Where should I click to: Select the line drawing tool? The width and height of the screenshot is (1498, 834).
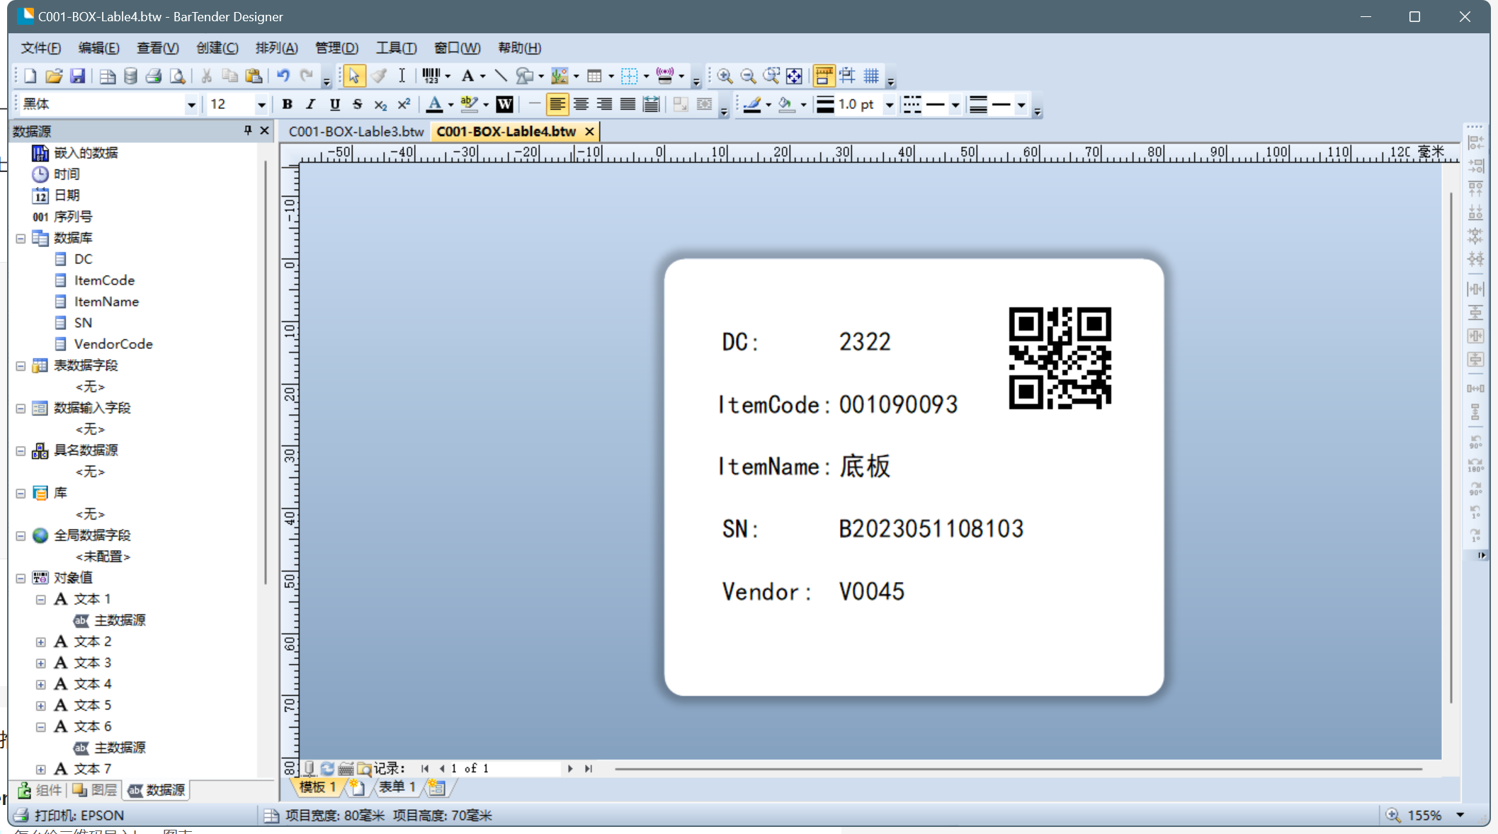coord(501,76)
